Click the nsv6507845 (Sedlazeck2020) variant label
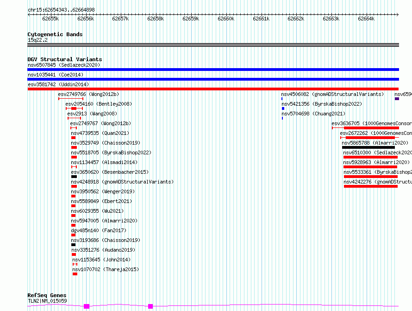 pos(64,65)
